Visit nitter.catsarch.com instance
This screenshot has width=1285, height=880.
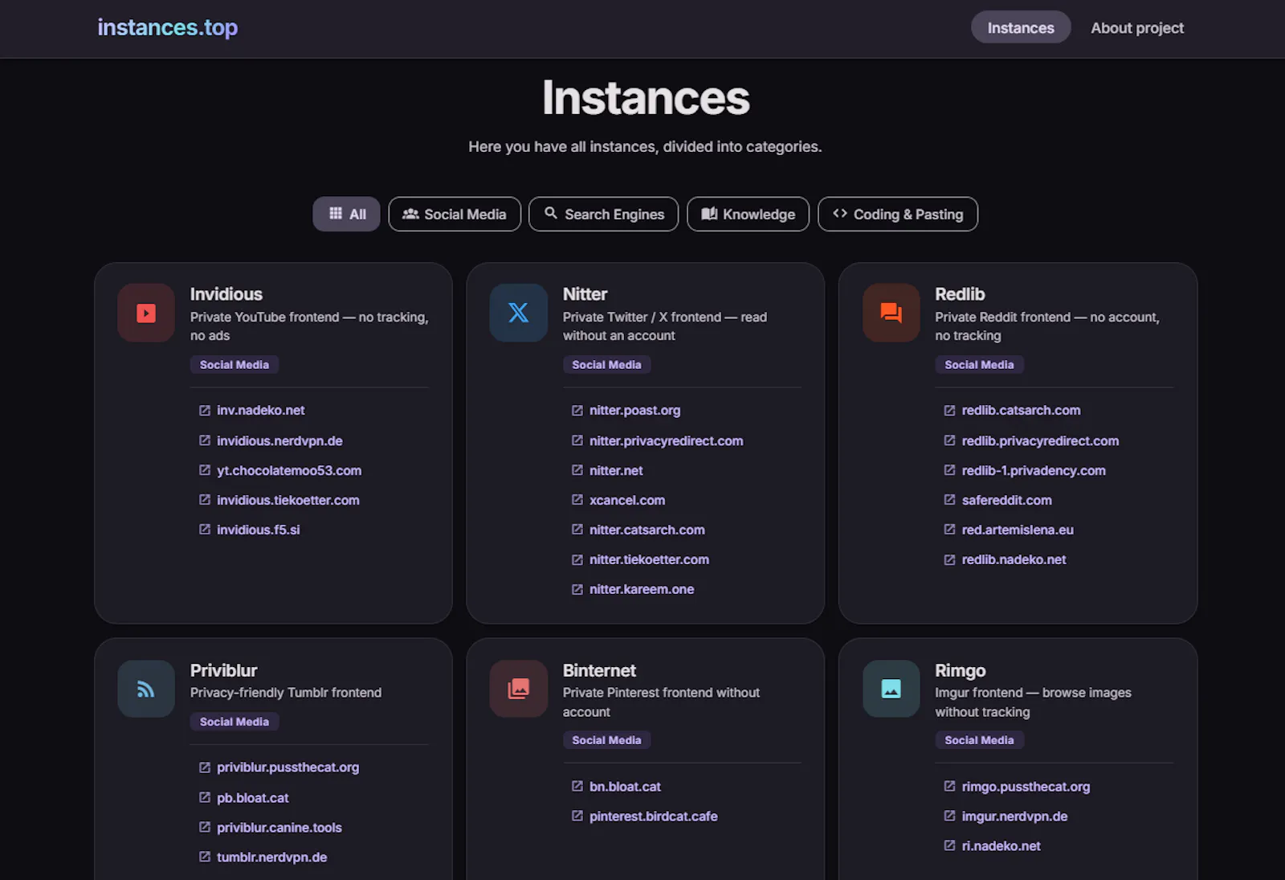[647, 530]
